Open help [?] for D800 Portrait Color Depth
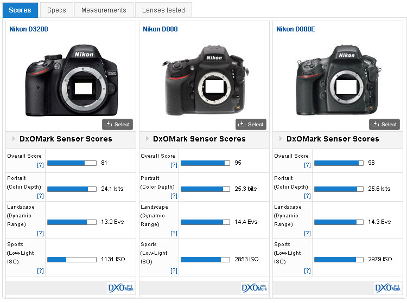This screenshot has width=407, height=303. coord(174,196)
